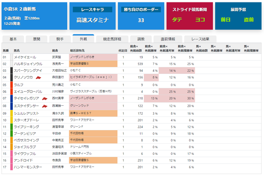The image size is (264, 176).
Task: Click ヒイラギステーブル (awaji) cell
Action: tap(93, 77)
